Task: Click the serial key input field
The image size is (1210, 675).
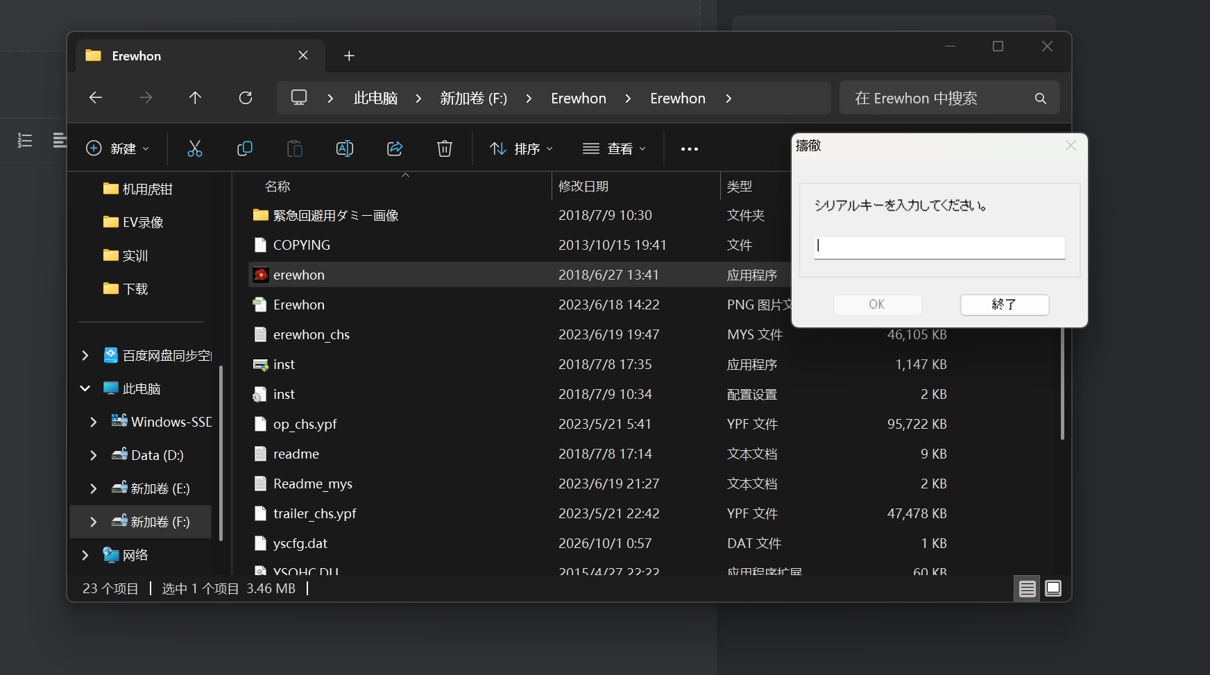Action: pos(940,247)
